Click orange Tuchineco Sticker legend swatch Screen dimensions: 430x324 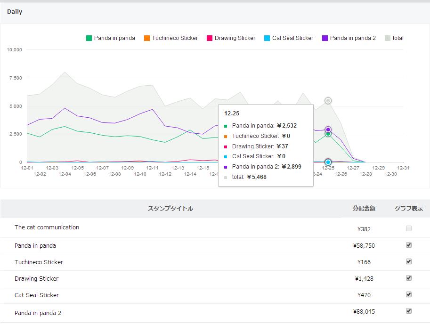(147, 38)
